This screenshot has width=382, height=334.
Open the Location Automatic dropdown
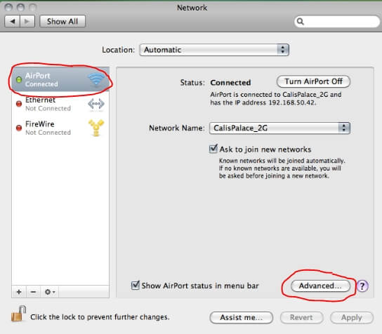(x=214, y=50)
